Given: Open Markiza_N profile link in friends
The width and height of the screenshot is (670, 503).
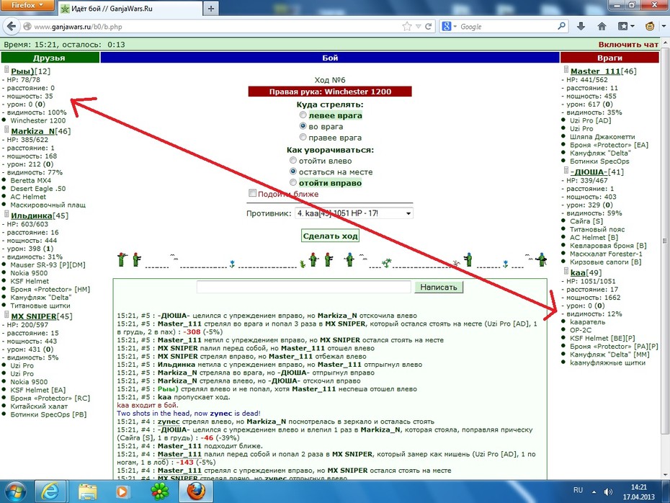Looking at the screenshot, I should pos(33,131).
